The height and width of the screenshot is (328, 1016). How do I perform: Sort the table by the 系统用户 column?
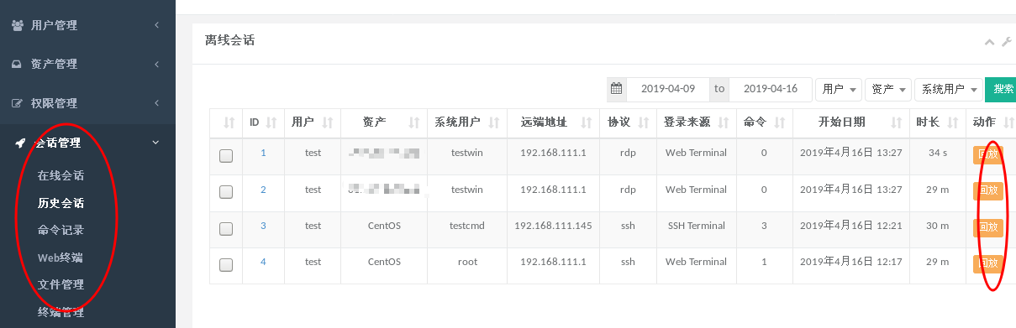pyautogui.click(x=493, y=122)
